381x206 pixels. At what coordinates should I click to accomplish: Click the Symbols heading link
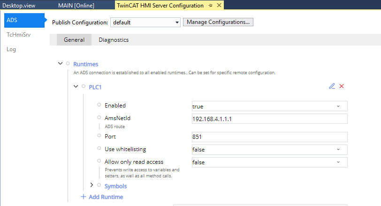pos(115,186)
